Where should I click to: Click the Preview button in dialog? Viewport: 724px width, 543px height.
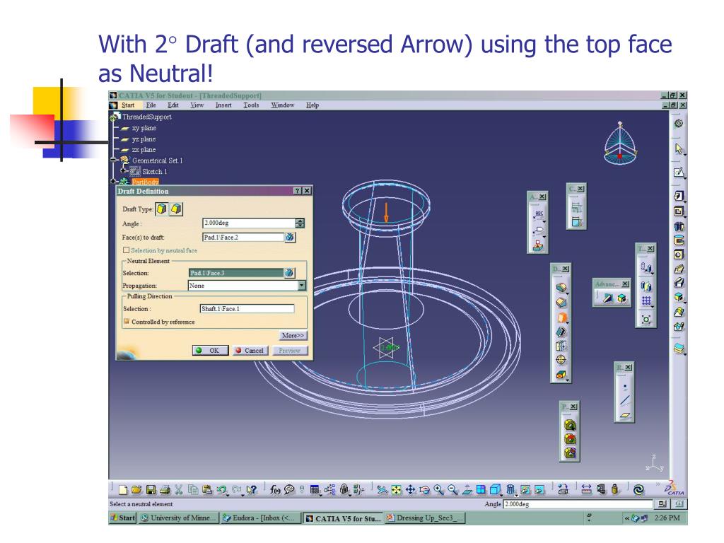click(290, 351)
